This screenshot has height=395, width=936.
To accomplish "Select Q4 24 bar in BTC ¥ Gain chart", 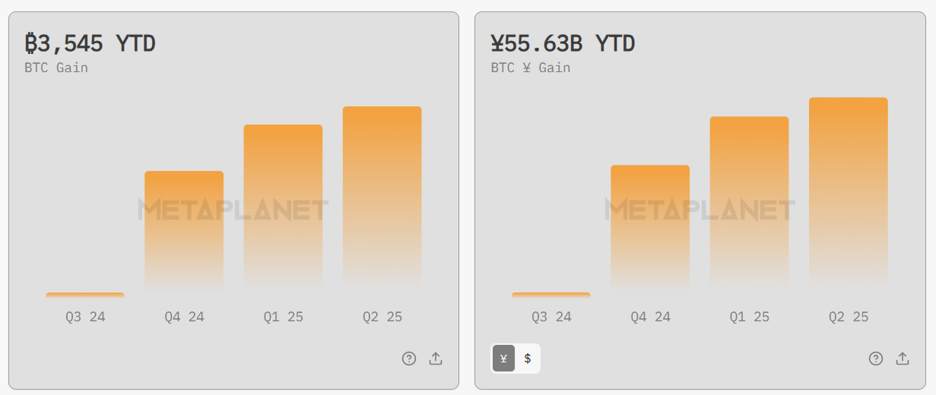I will pos(650,225).
